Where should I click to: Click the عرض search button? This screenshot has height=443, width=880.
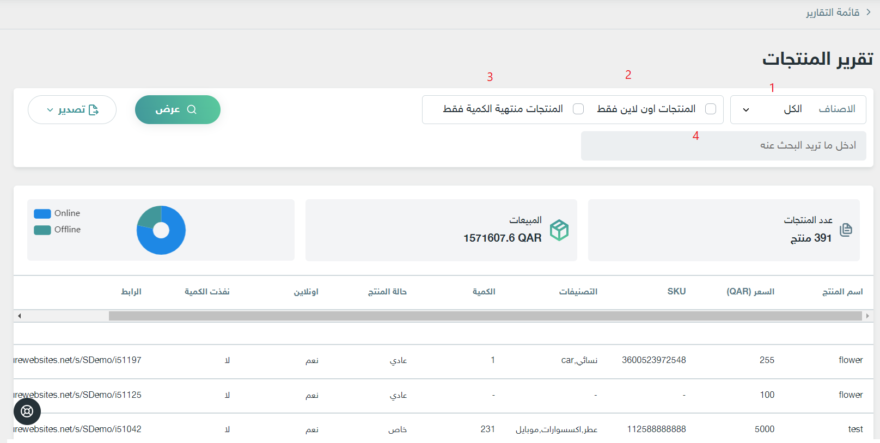click(x=178, y=109)
